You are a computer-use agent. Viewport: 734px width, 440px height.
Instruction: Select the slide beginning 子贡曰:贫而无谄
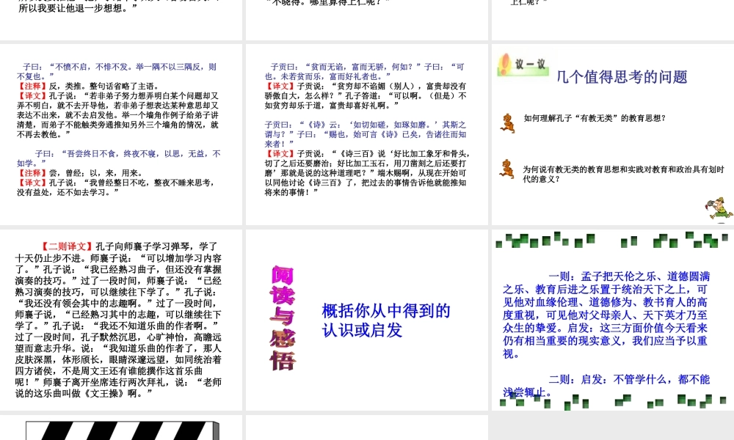[367, 134]
